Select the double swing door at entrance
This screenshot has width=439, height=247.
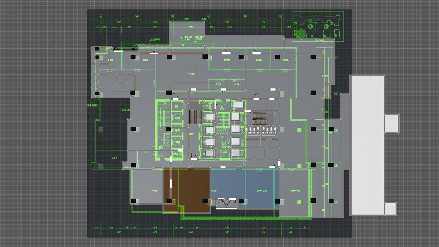(x=226, y=204)
